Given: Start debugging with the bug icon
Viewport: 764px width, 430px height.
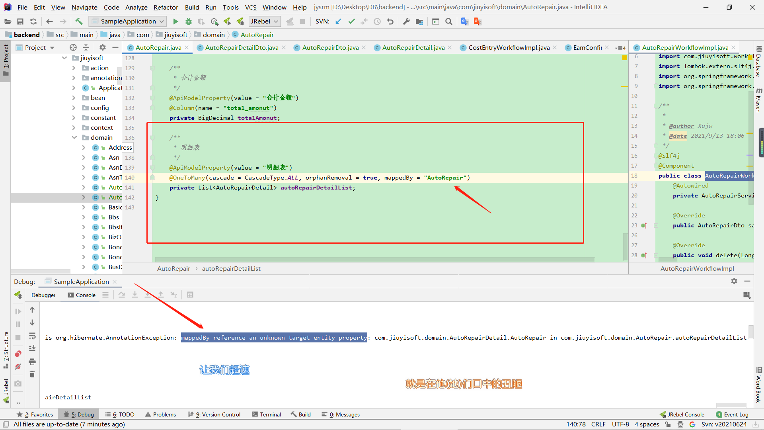Looking at the screenshot, I should [188, 21].
